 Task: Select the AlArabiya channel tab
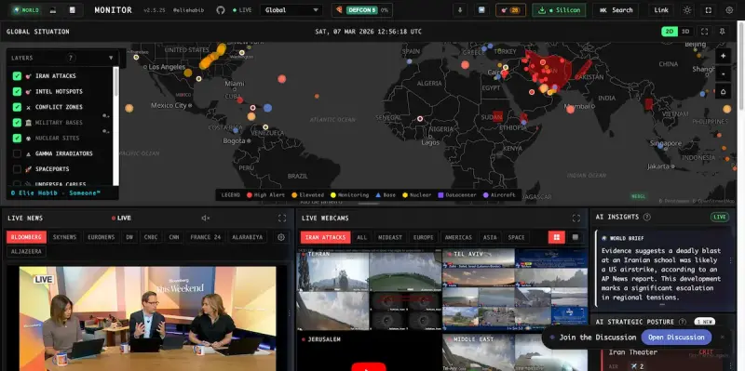point(247,237)
